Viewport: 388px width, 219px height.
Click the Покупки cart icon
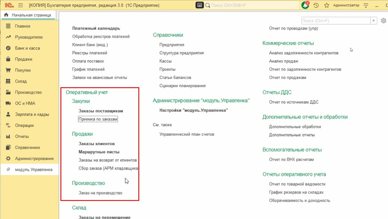8,70
